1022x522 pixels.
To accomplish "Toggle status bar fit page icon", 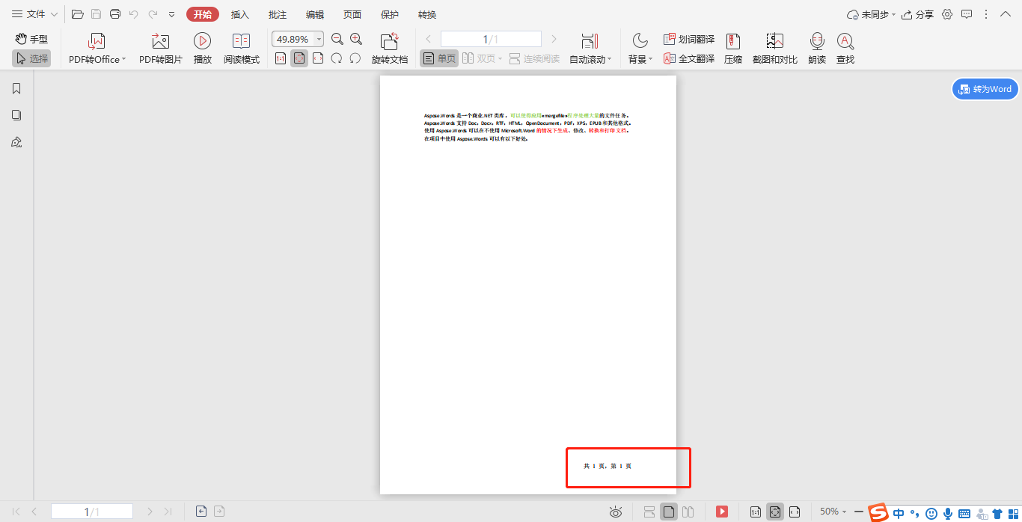I will [775, 512].
